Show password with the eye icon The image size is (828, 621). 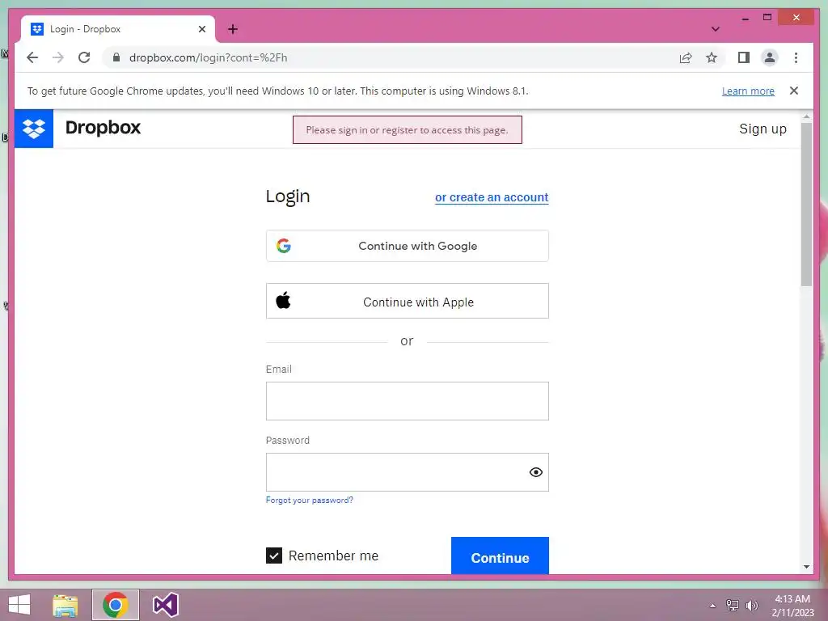click(535, 472)
